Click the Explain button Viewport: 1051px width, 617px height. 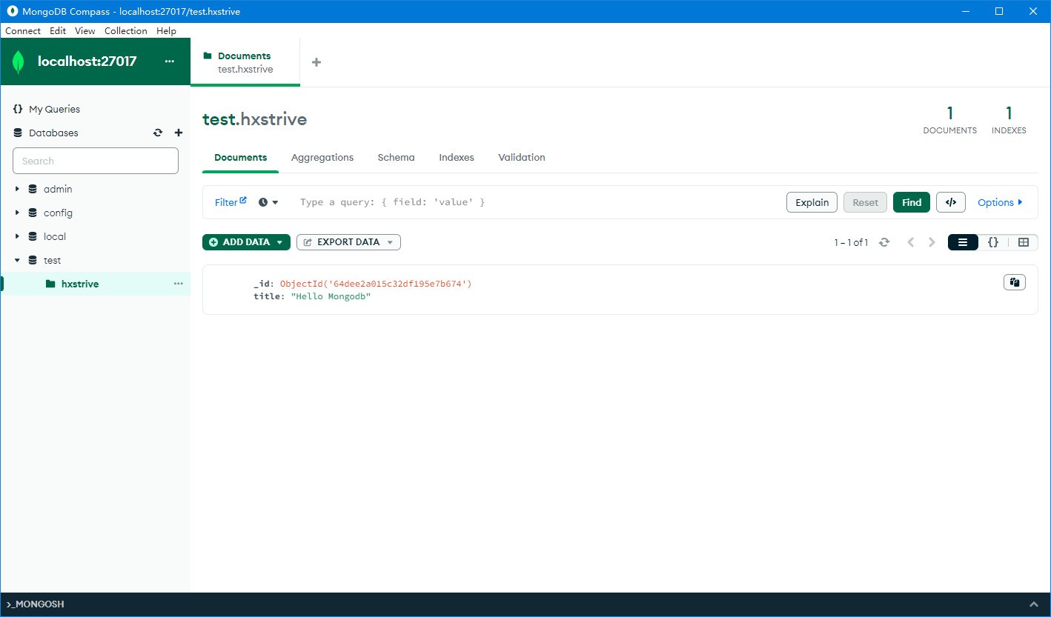click(x=812, y=202)
